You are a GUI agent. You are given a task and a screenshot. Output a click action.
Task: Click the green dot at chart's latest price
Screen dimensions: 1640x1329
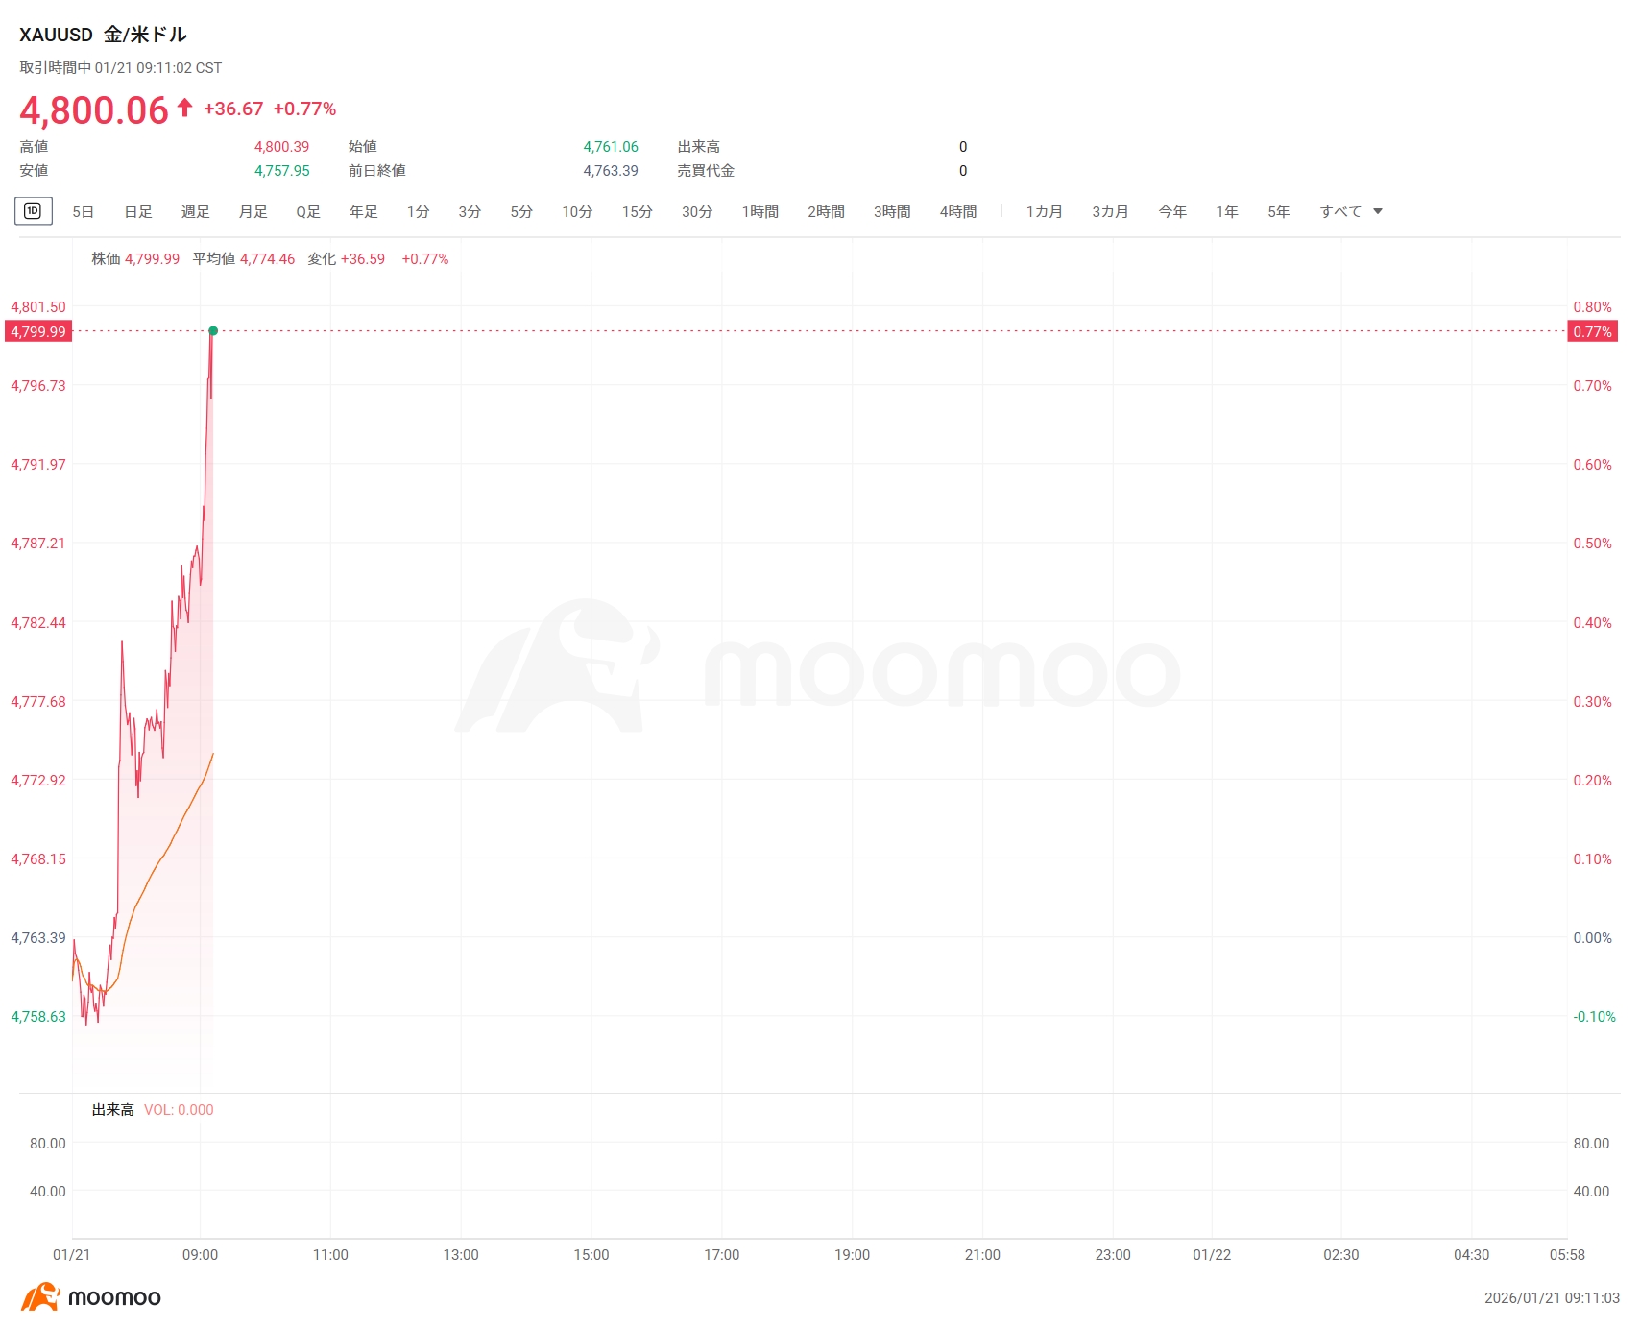click(213, 331)
